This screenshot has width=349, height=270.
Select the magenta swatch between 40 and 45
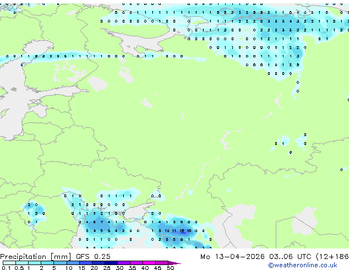(149, 263)
